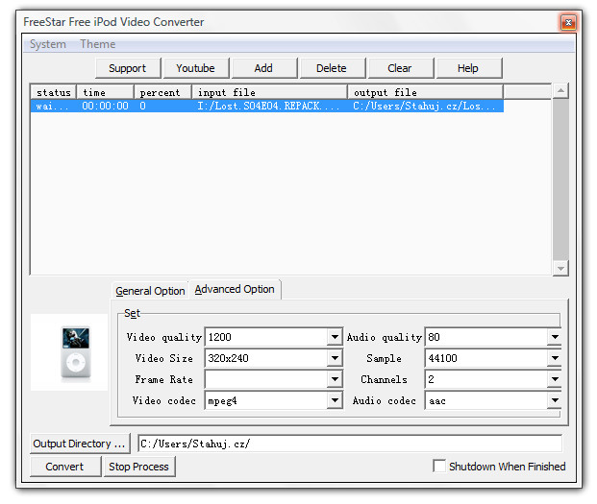
Task: Click the input file column header
Action: point(269,92)
